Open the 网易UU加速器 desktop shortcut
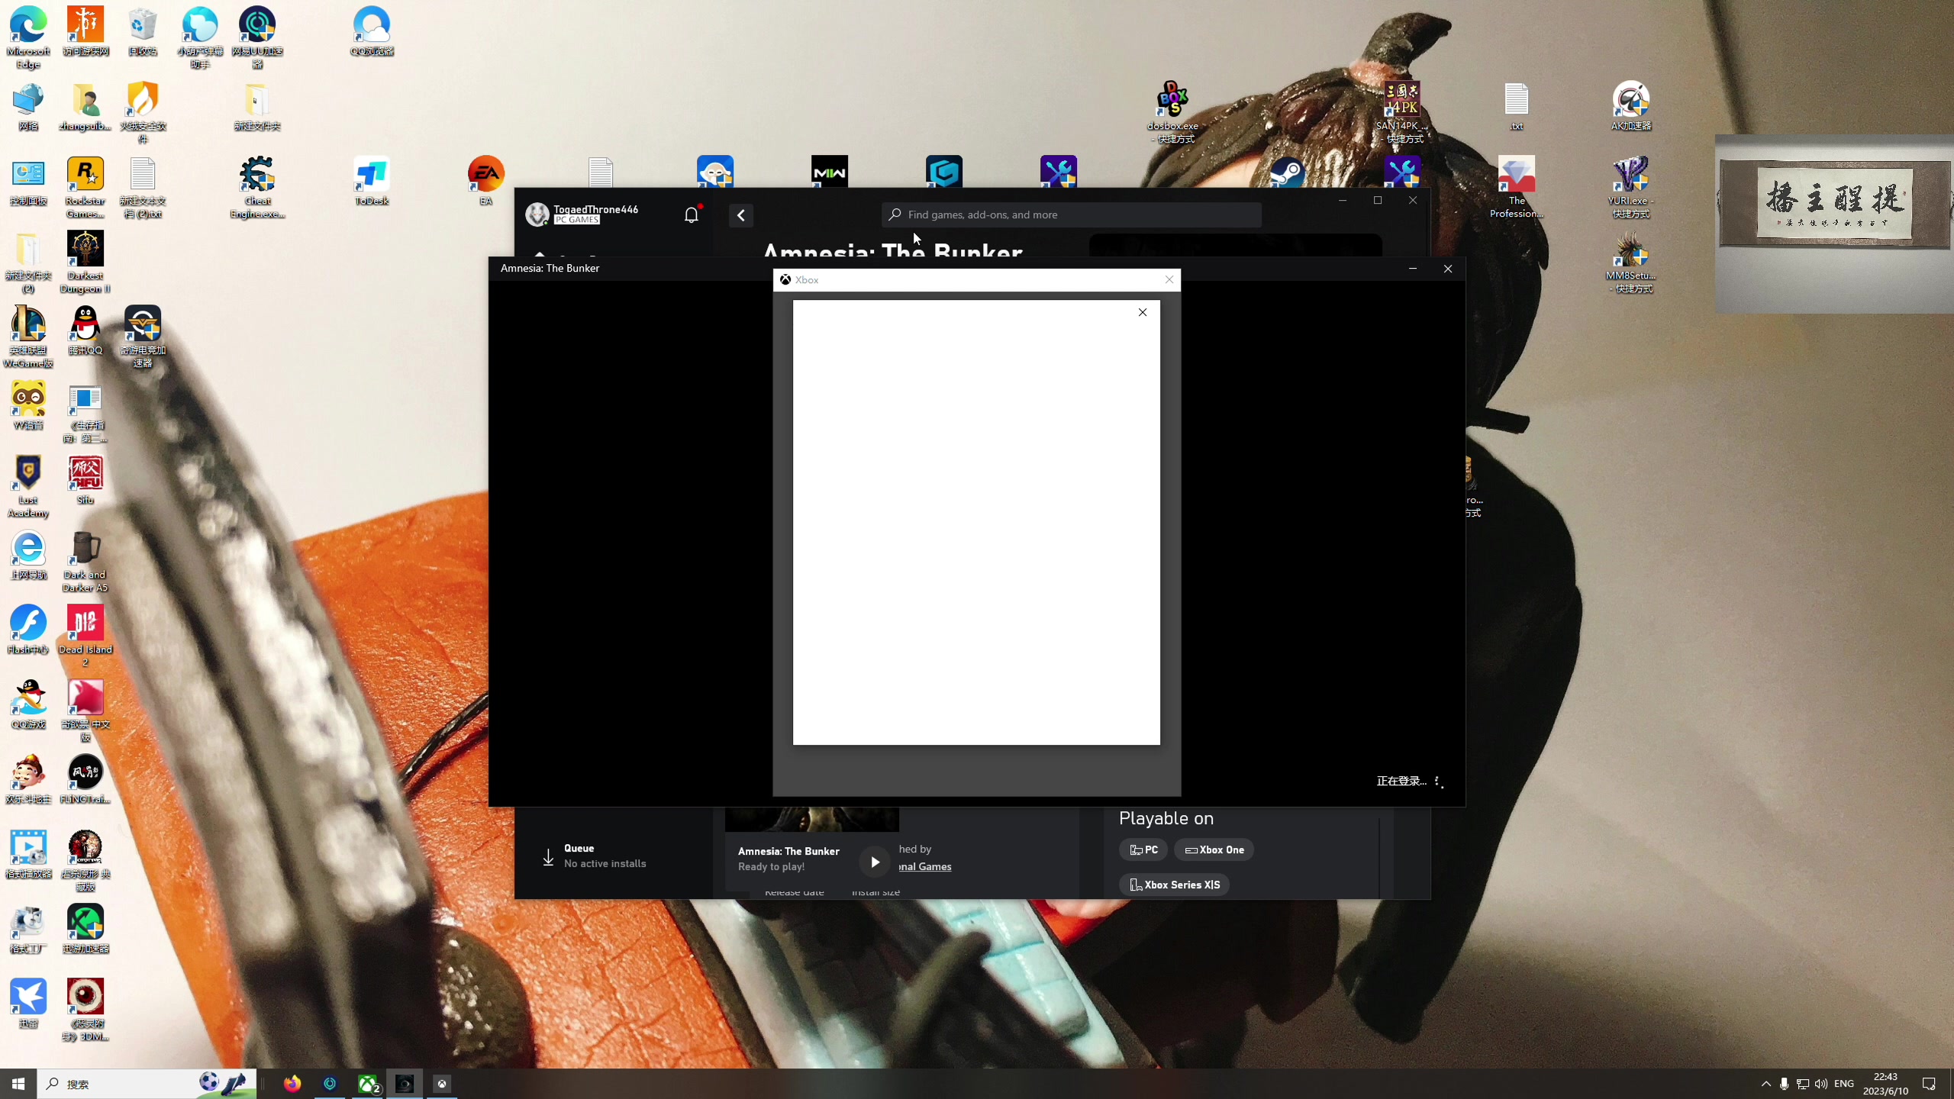 [x=257, y=37]
